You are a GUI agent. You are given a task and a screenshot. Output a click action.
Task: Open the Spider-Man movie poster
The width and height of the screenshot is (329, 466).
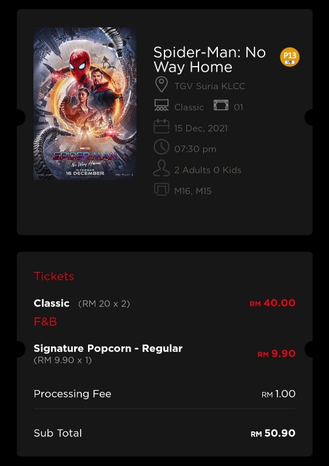point(85,103)
